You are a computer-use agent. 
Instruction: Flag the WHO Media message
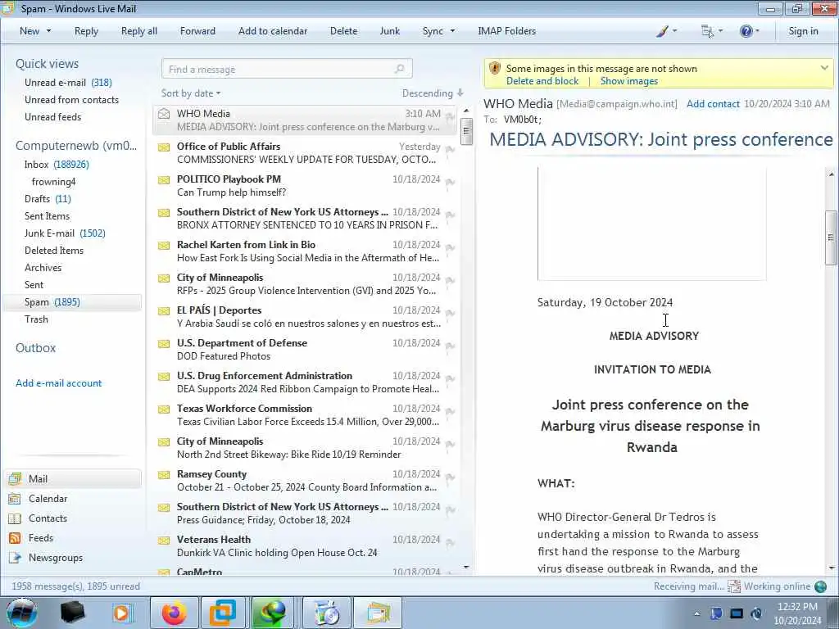(x=450, y=116)
